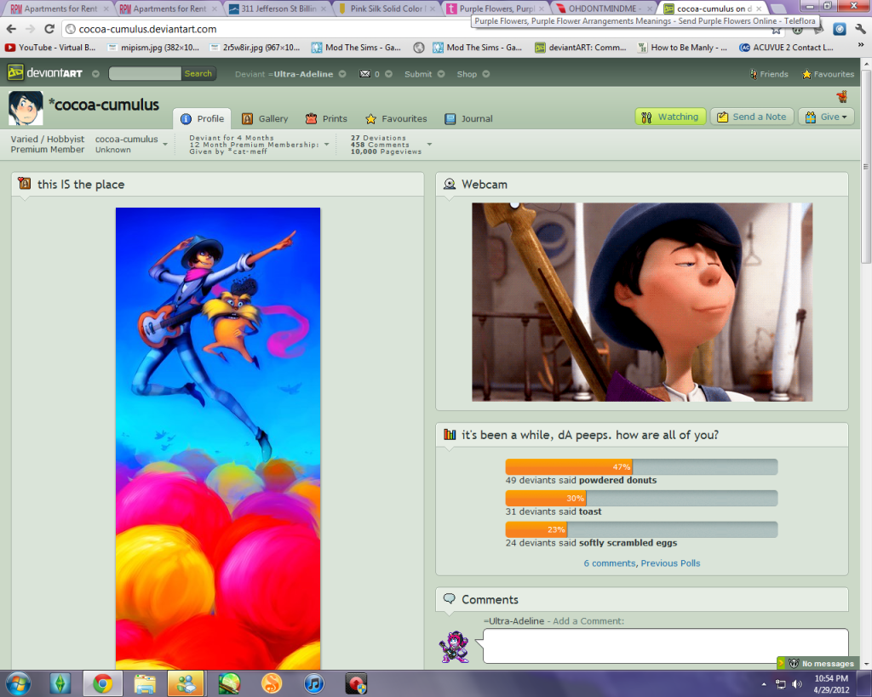Click the powdered donuts poll bar
Viewport: 872px width, 697px height.
click(641, 467)
